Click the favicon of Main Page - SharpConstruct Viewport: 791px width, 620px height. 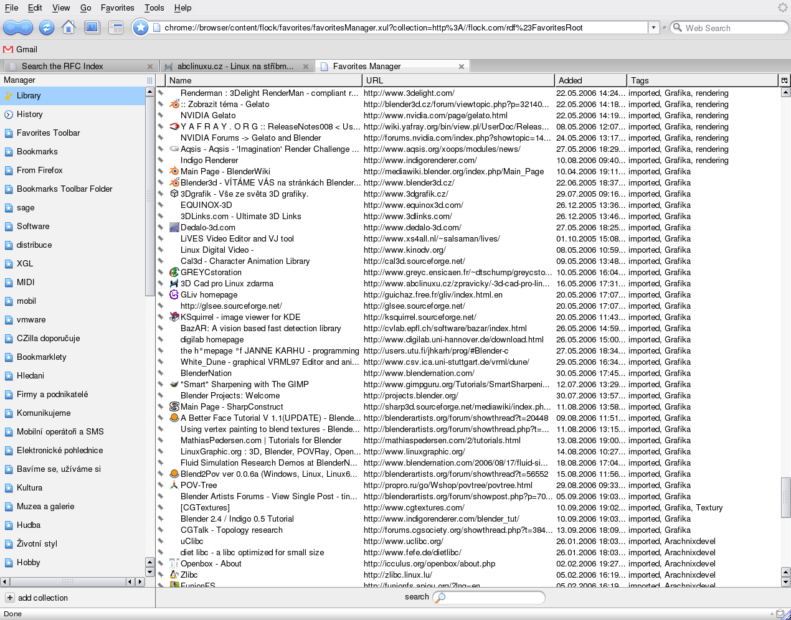174,407
